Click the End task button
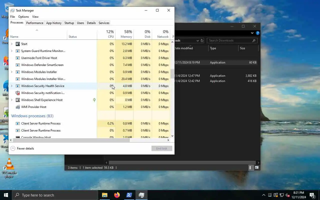Screen dimensions: 320x200 pyautogui.click(x=162, y=148)
